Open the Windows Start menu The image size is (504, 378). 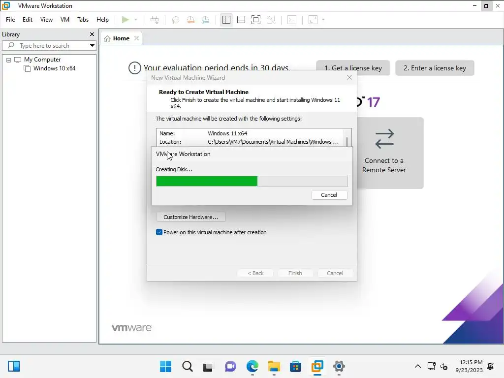pyautogui.click(x=165, y=366)
